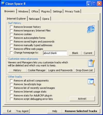
Task: Enable Remove list of recently saved images
Action: (x=11, y=88)
